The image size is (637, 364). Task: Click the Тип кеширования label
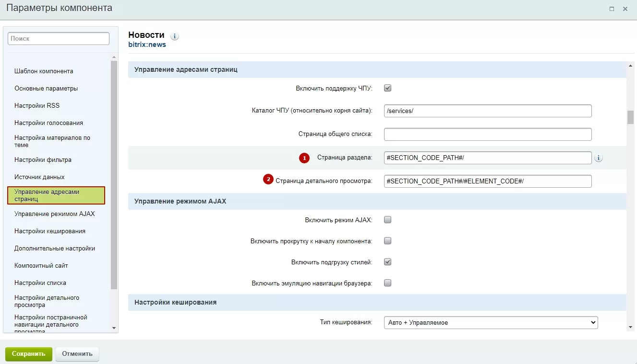pyautogui.click(x=346, y=322)
